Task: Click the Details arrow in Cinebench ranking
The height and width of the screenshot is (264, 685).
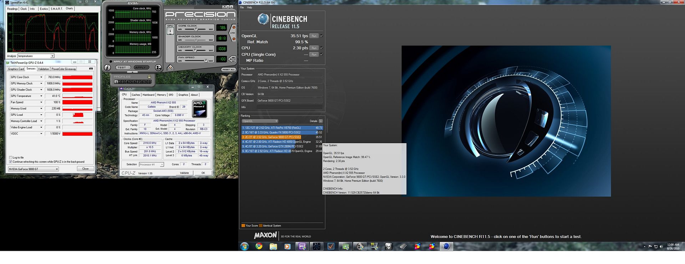Action: (321, 121)
